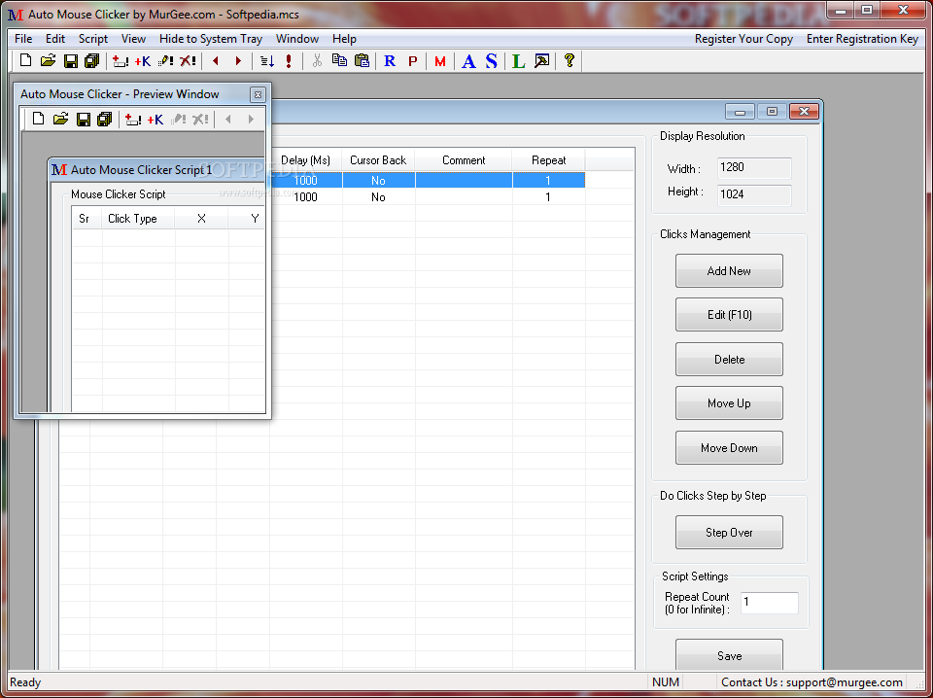The height and width of the screenshot is (698, 933).
Task: Click the blue S toolbar icon
Action: pyautogui.click(x=491, y=60)
